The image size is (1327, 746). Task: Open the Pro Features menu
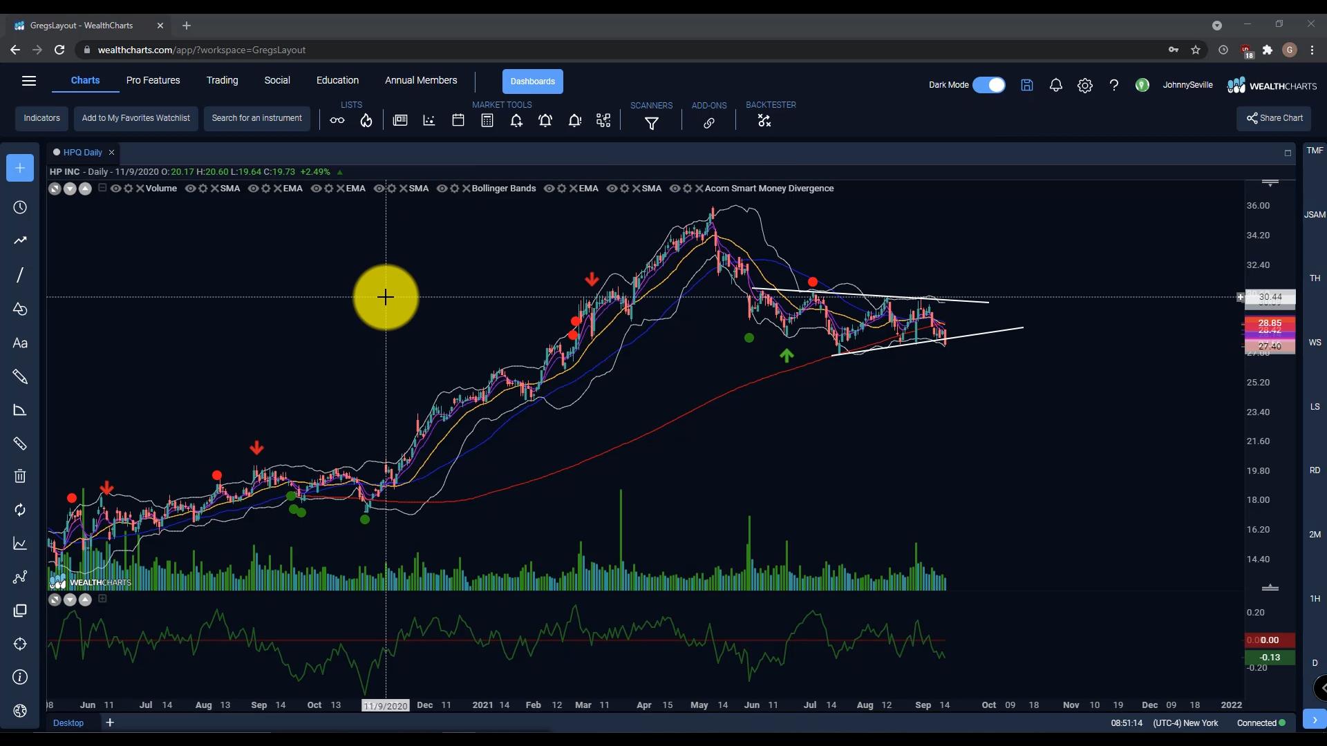coord(153,81)
